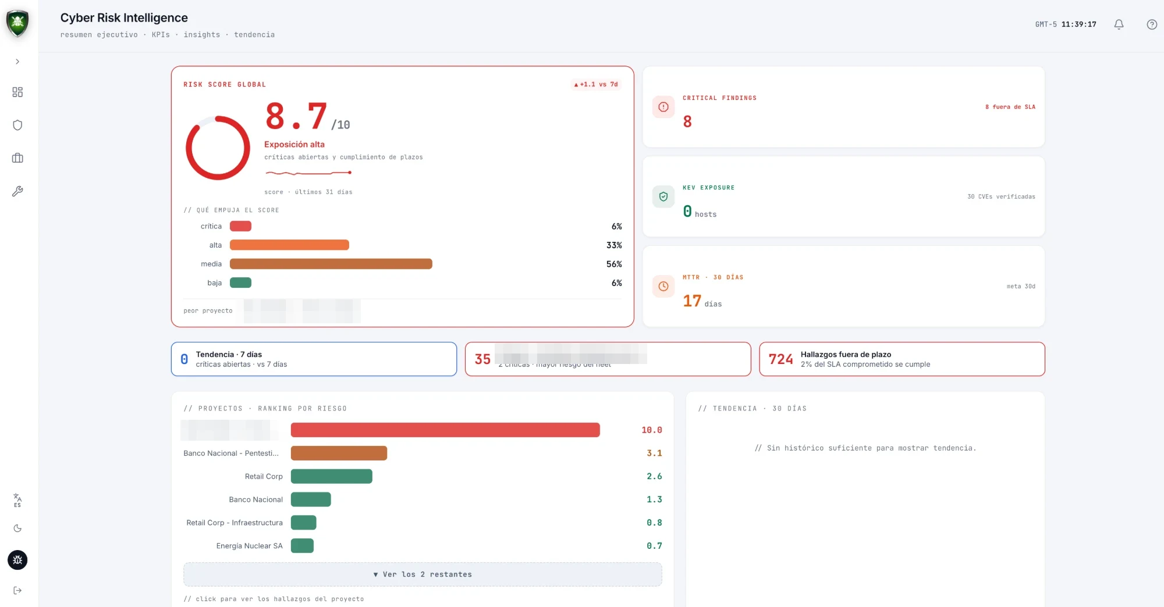Click the MTTR clock icon
The image size is (1164, 607).
[663, 286]
